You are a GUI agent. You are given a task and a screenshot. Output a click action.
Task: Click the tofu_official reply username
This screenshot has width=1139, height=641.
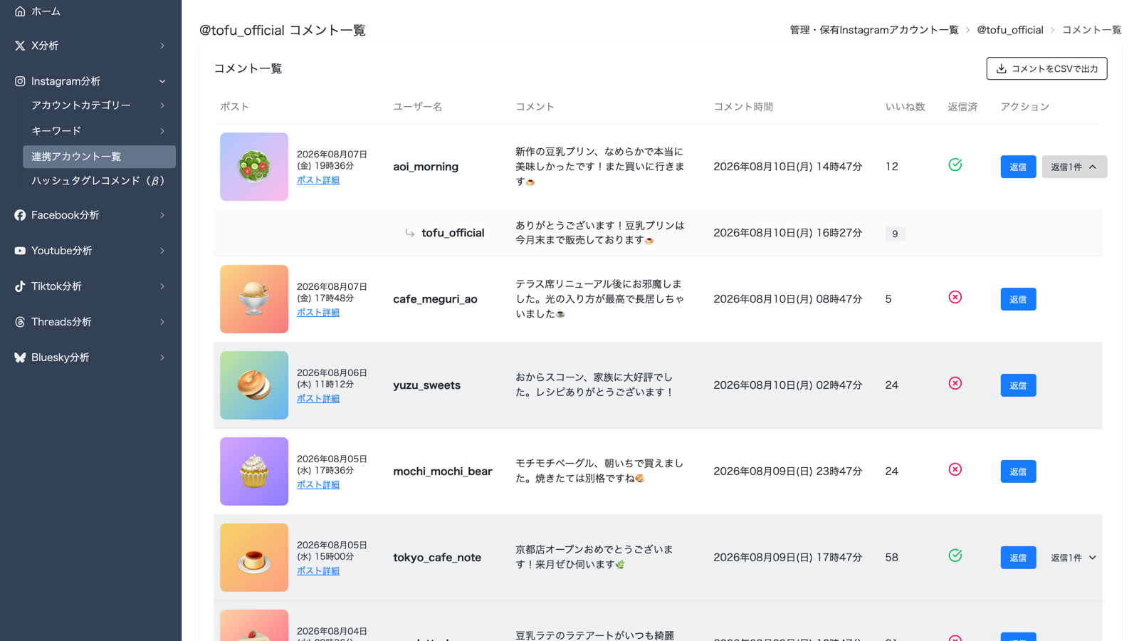tap(453, 233)
